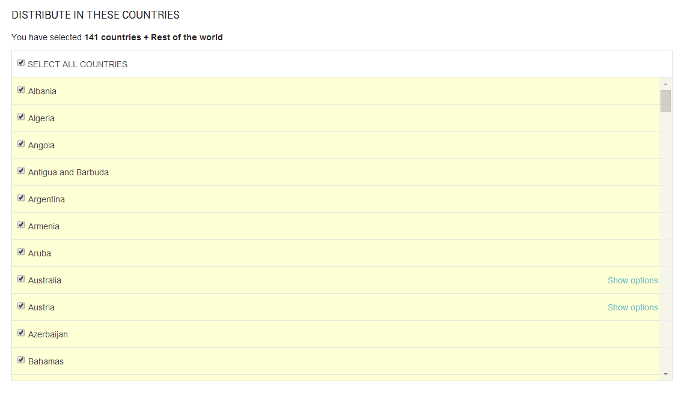Toggle the Austria checkbox

click(x=21, y=306)
